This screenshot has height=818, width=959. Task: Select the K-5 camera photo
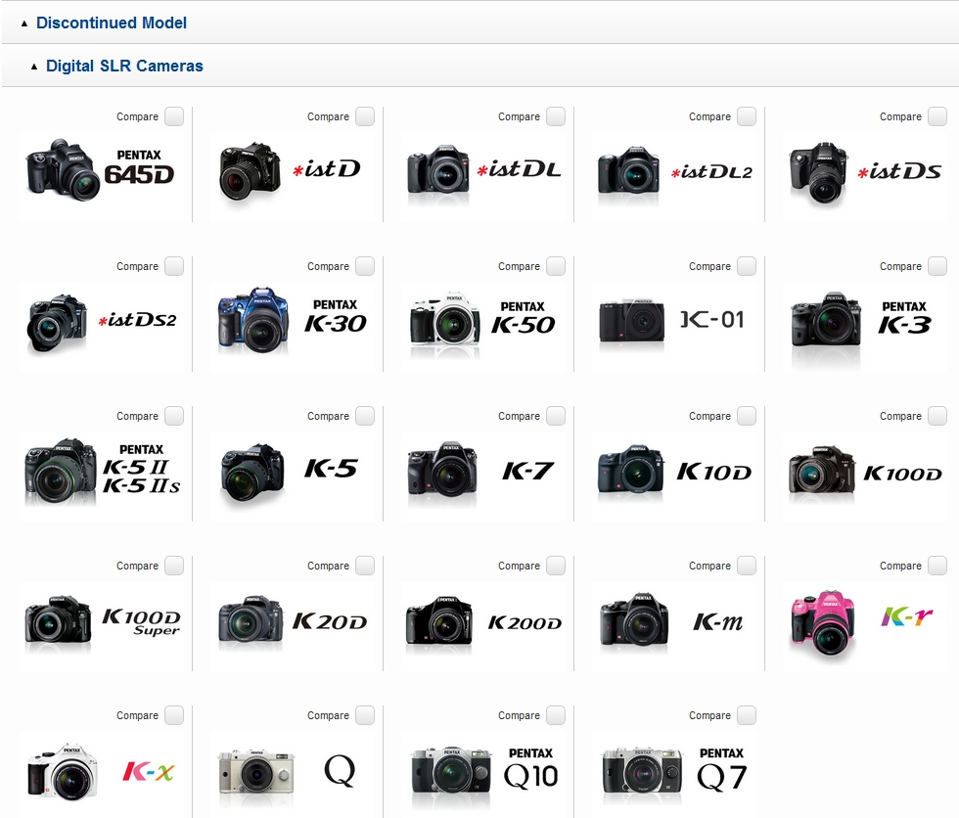252,472
